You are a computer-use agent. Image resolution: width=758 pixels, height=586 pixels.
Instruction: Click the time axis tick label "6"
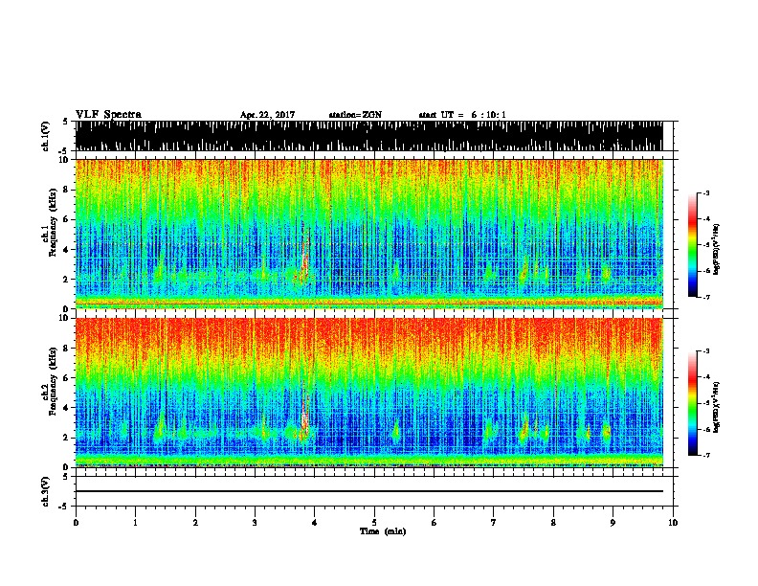click(x=435, y=523)
